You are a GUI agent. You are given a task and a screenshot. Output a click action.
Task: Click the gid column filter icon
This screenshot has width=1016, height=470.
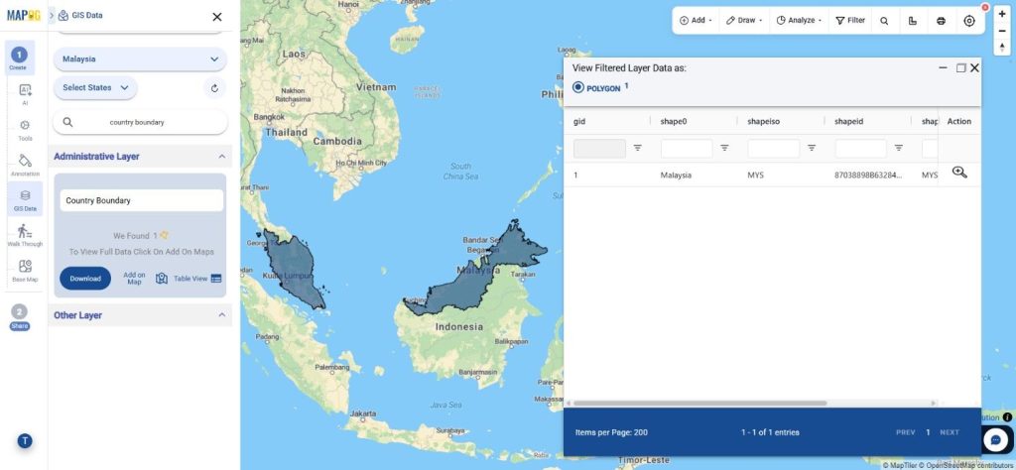coord(638,149)
